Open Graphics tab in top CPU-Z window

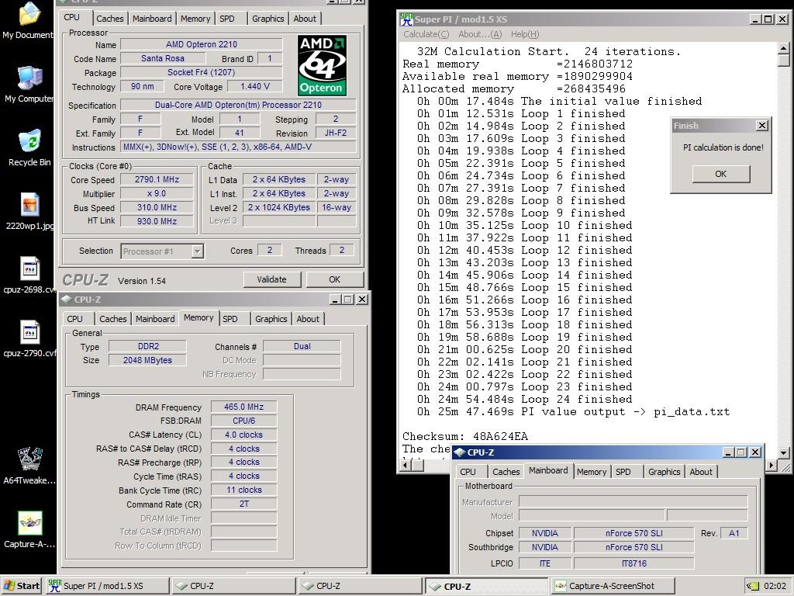tap(268, 19)
